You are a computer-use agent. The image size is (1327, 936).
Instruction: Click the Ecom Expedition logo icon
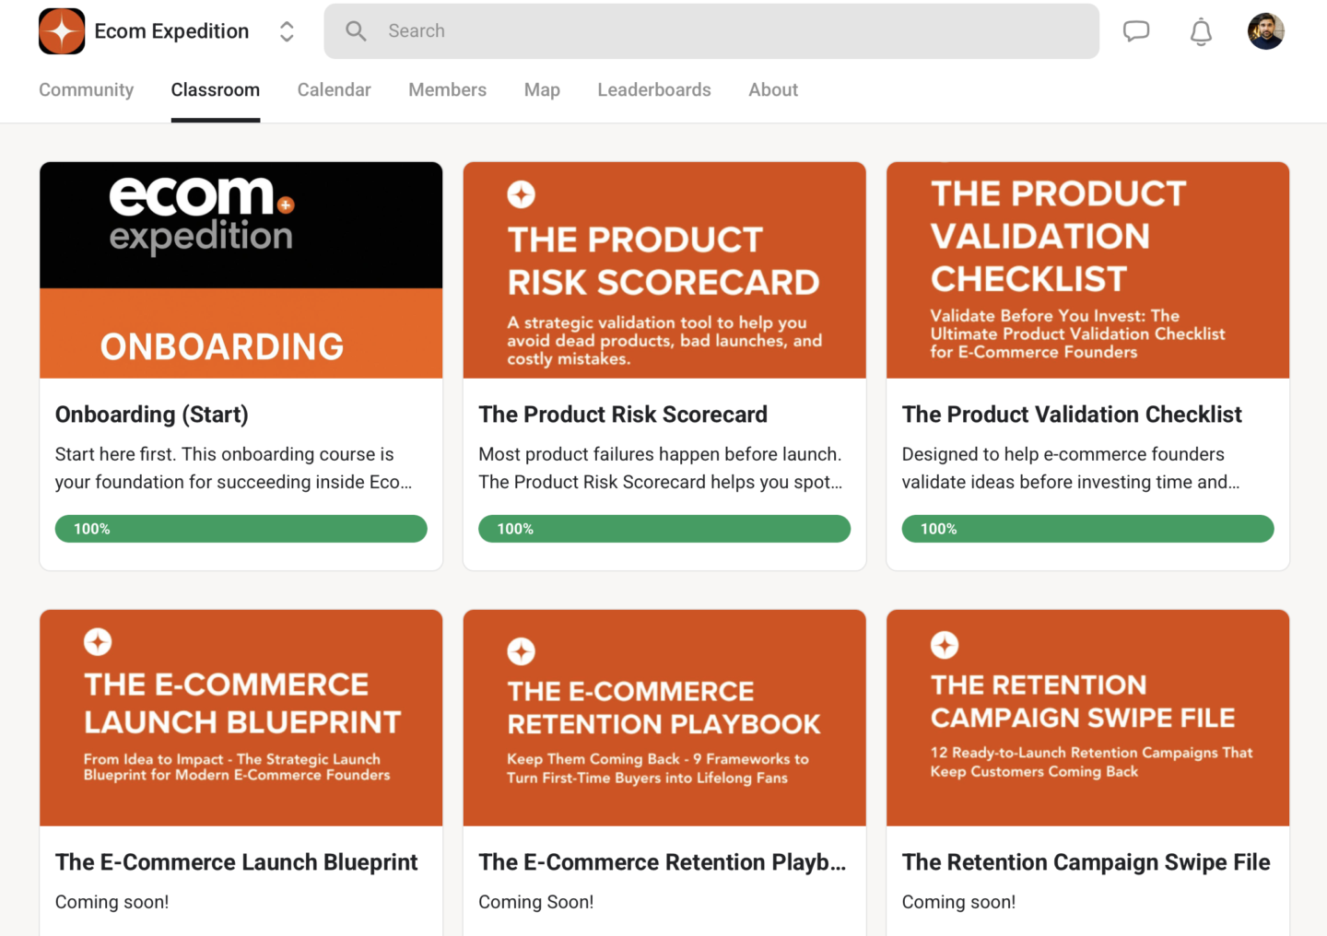pyautogui.click(x=62, y=31)
